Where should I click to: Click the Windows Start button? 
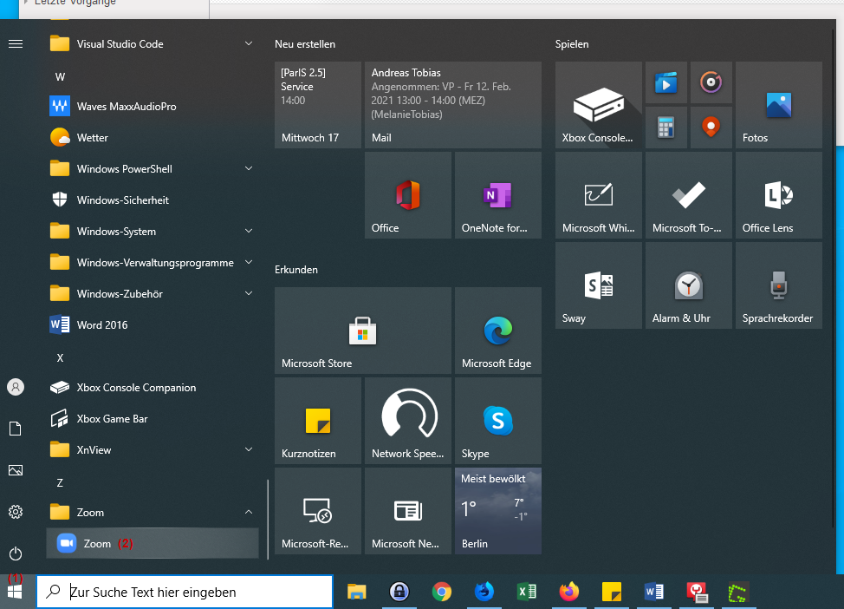point(16,592)
